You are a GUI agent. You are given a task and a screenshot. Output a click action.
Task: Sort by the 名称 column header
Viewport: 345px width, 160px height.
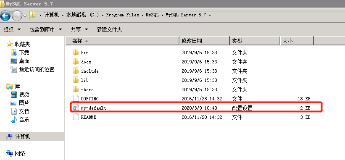tap(122, 41)
